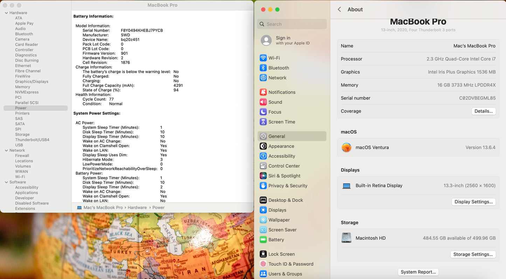This screenshot has height=279, width=506.
Task: Select the Notifications bell icon
Action: (263, 92)
